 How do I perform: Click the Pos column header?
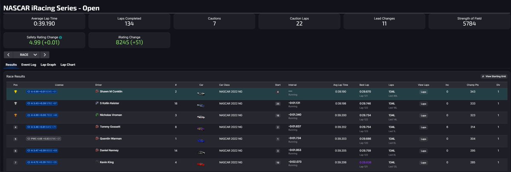coord(15,85)
